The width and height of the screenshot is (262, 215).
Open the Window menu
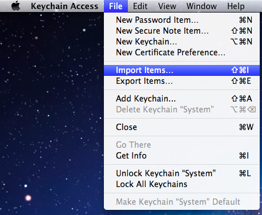tap(201, 6)
